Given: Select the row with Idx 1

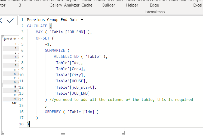Looking at the screenshot, I should click(11, 44).
